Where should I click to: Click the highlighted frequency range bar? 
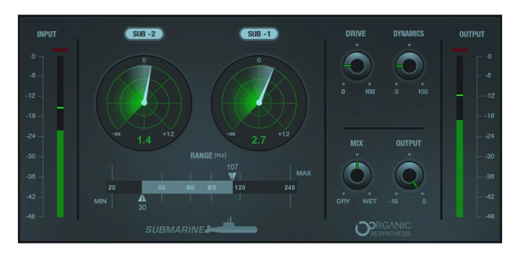click(x=187, y=188)
